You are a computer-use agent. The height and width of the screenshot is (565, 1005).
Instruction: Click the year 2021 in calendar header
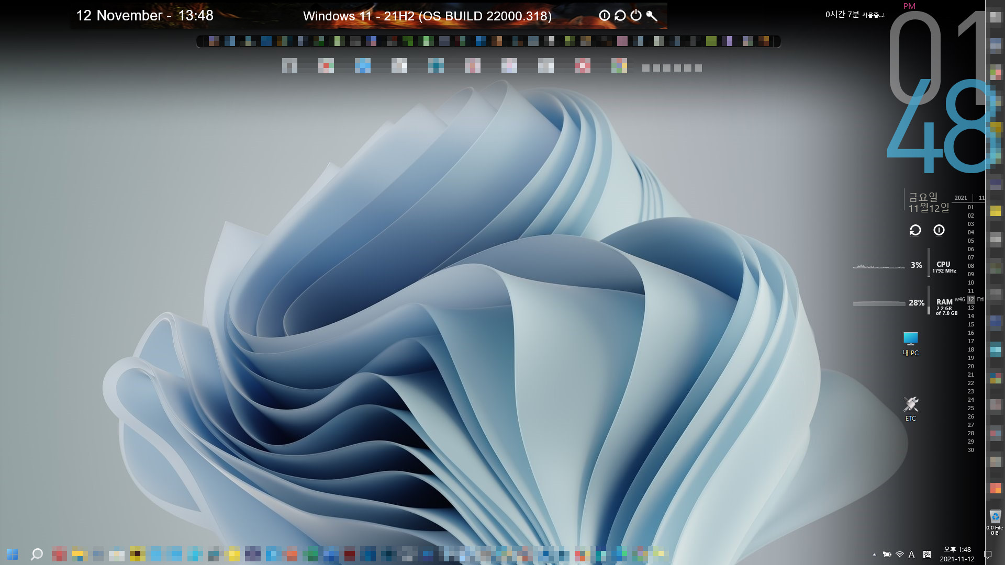961,198
